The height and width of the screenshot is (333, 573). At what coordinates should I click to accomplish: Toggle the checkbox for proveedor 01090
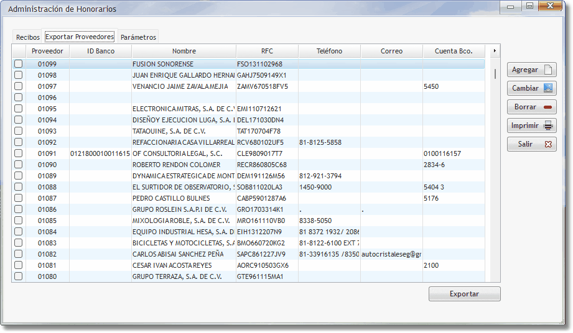[18, 165]
